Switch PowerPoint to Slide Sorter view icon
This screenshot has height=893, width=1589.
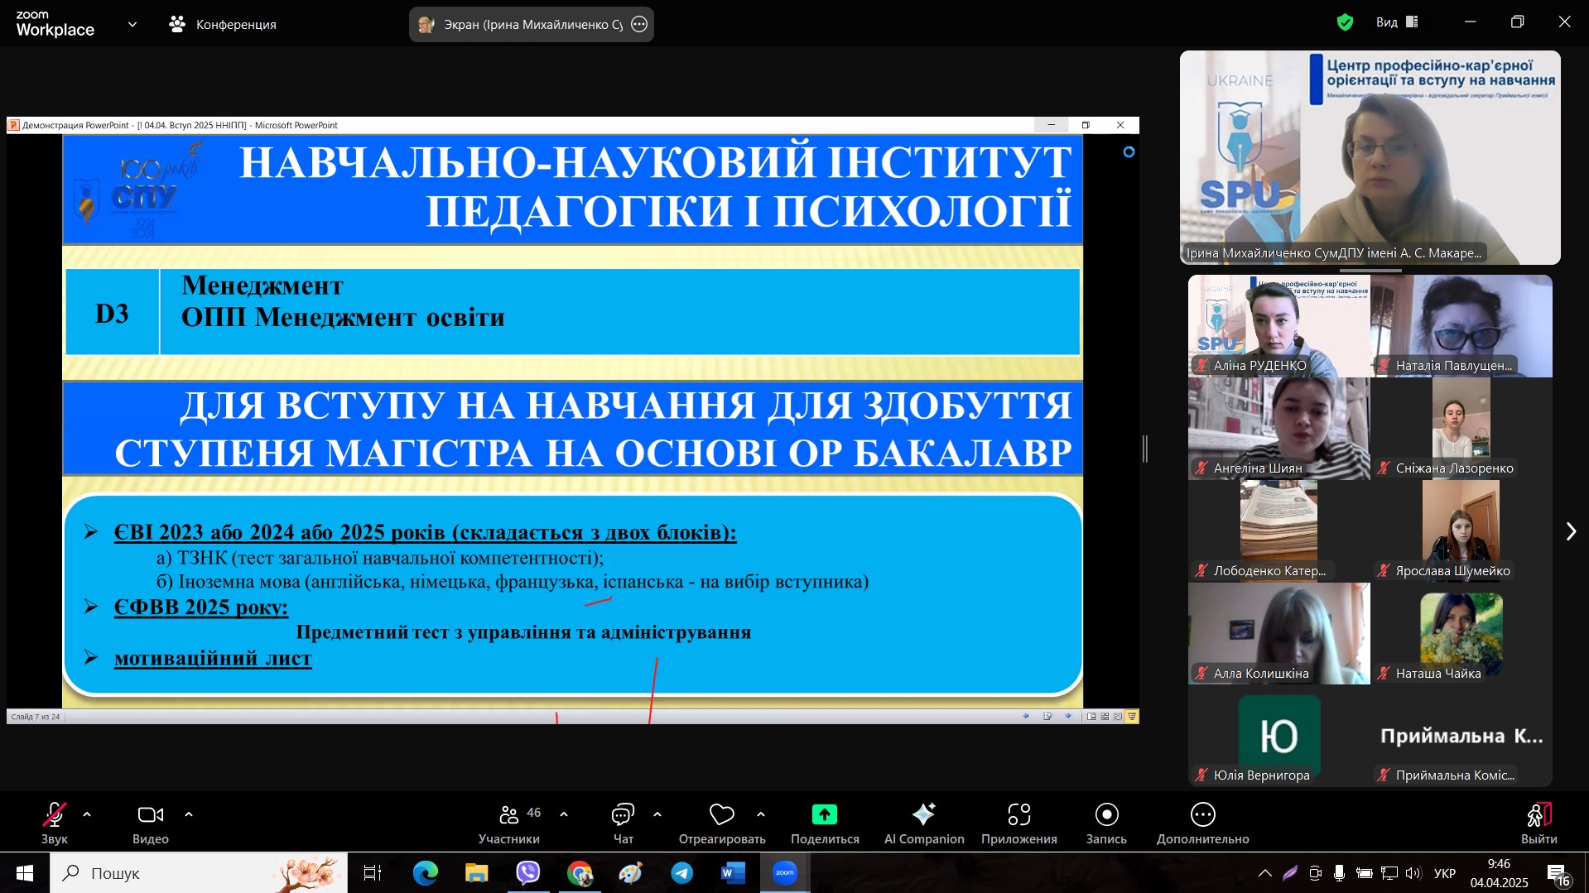1105,717
